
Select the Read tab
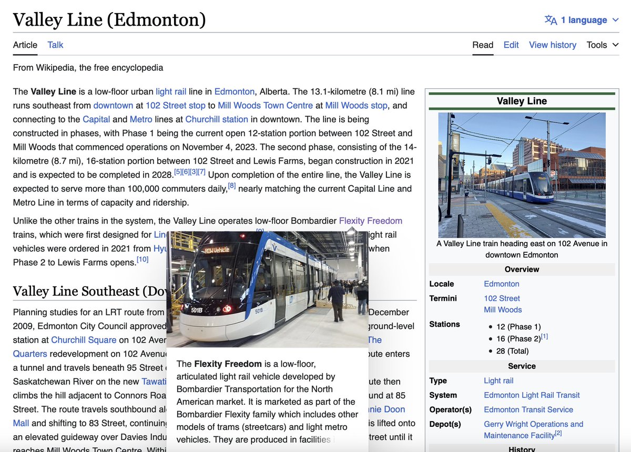483,45
